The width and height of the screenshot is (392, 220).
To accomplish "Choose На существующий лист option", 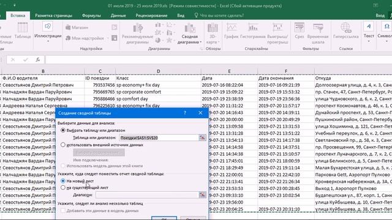I will tap(63, 188).
